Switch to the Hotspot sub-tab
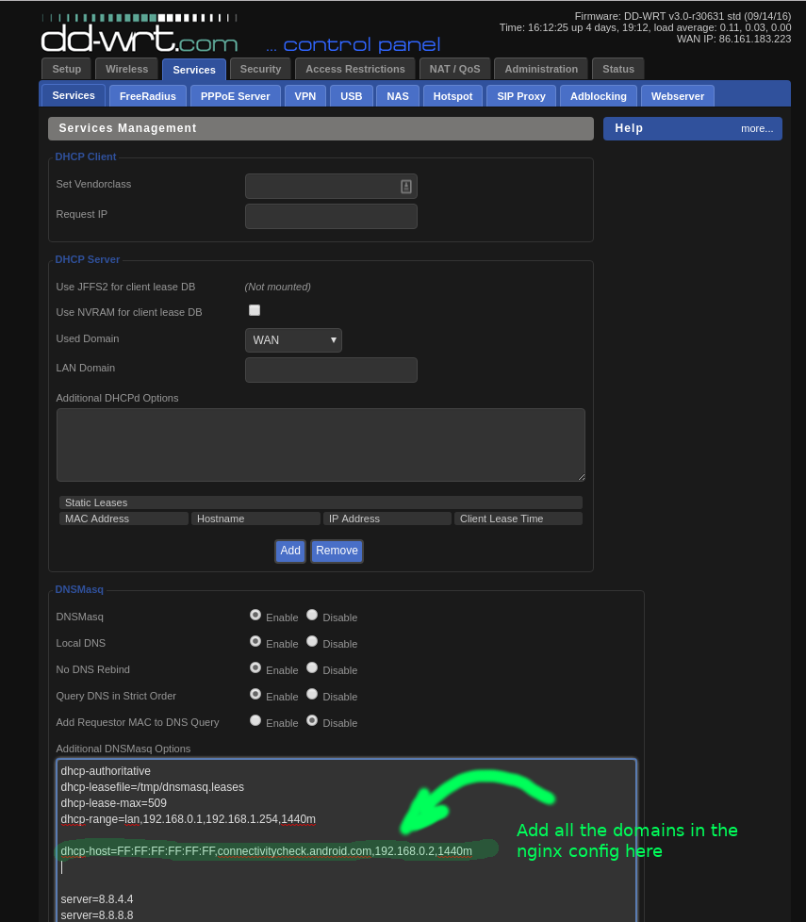The height and width of the screenshot is (922, 806). click(452, 96)
